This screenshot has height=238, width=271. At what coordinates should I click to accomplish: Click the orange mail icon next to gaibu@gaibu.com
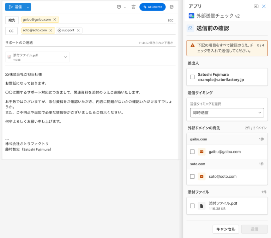[x=201, y=152]
